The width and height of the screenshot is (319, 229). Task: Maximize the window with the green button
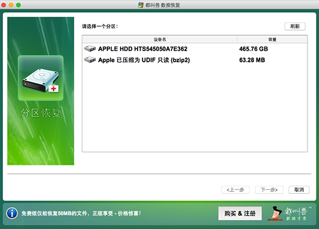point(19,5)
